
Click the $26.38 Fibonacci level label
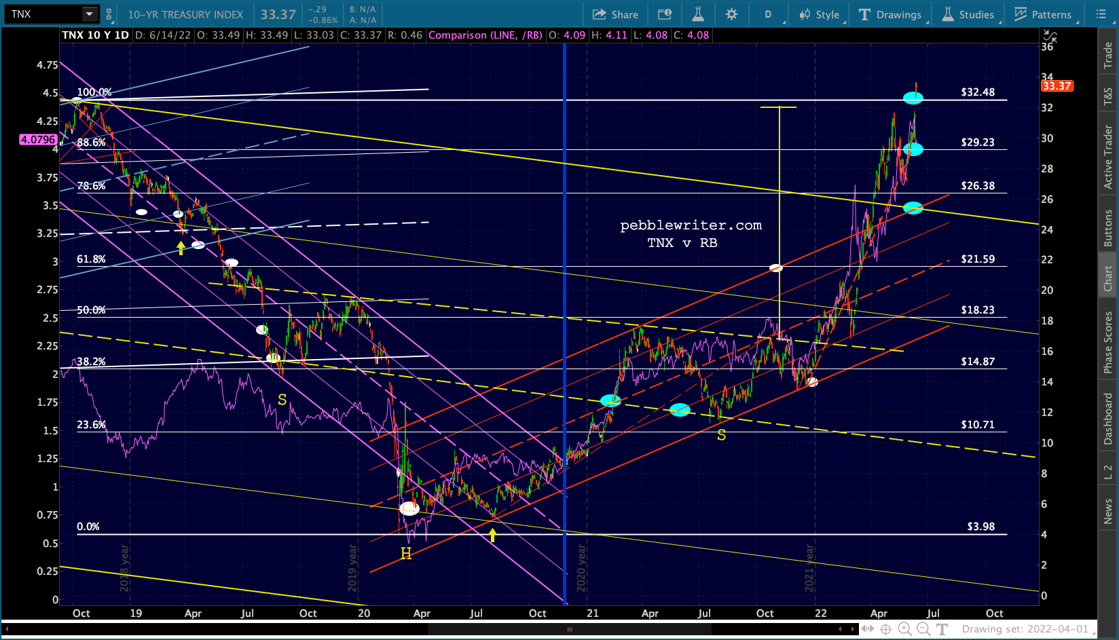pos(978,186)
